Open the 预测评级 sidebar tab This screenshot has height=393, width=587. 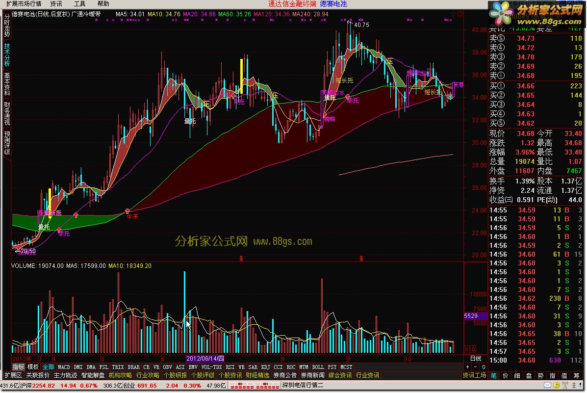7,142
